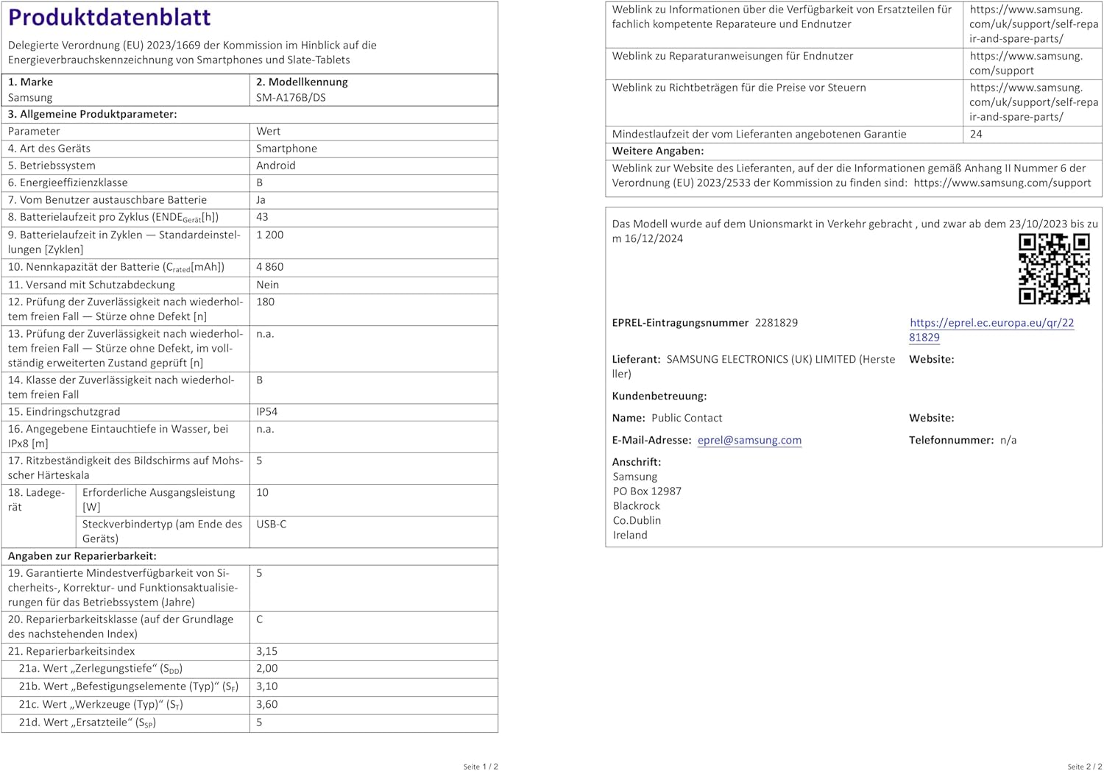This screenshot has height=771, width=1104.
Task: Click the Angaben zur Reparierbarkeit section heading
Action: click(82, 556)
